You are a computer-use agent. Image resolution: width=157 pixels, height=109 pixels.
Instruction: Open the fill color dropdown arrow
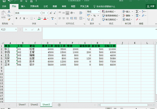tap(42, 18)
